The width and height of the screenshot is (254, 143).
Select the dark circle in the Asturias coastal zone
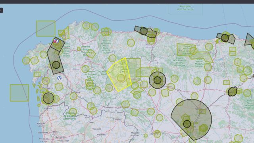point(144,31)
